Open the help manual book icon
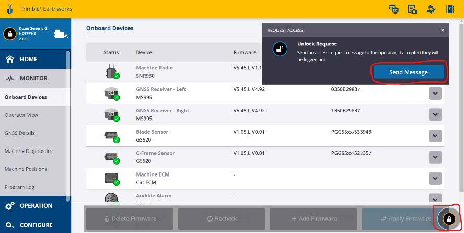This screenshot has height=233, width=464. point(450,9)
